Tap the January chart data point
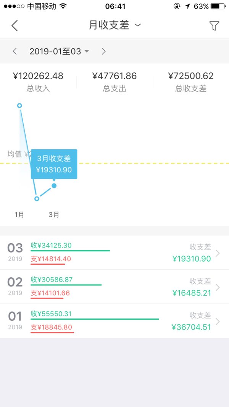 pyautogui.click(x=19, y=105)
